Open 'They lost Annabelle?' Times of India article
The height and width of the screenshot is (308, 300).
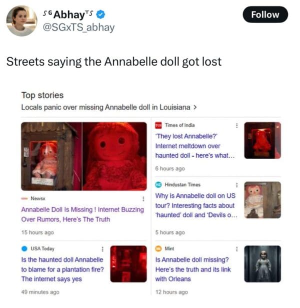coord(195,146)
